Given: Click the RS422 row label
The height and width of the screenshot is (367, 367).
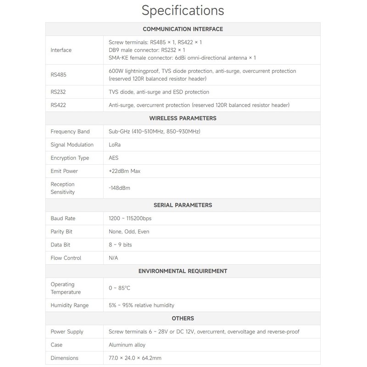Looking at the screenshot, I should (x=58, y=105).
